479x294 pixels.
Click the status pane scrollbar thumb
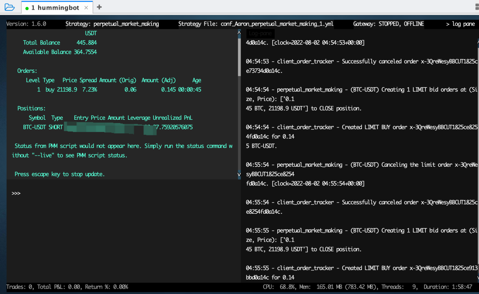pos(239,57)
